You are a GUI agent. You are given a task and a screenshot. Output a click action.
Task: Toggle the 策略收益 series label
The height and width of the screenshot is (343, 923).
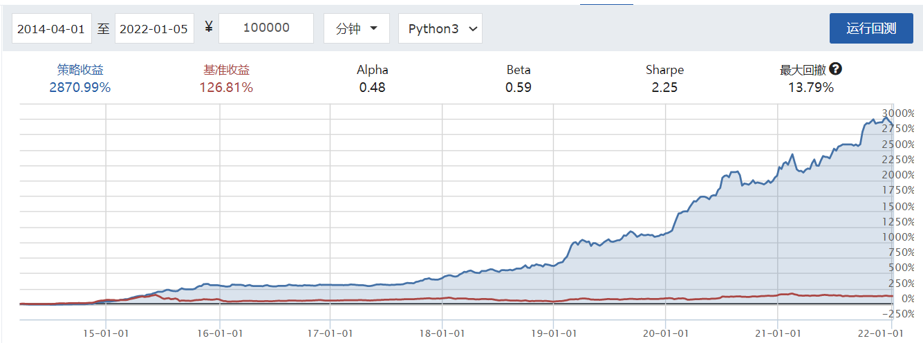click(80, 70)
